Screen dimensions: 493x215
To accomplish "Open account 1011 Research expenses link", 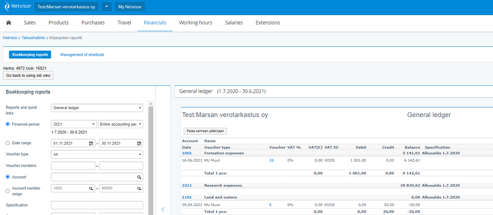I will coord(187,185).
